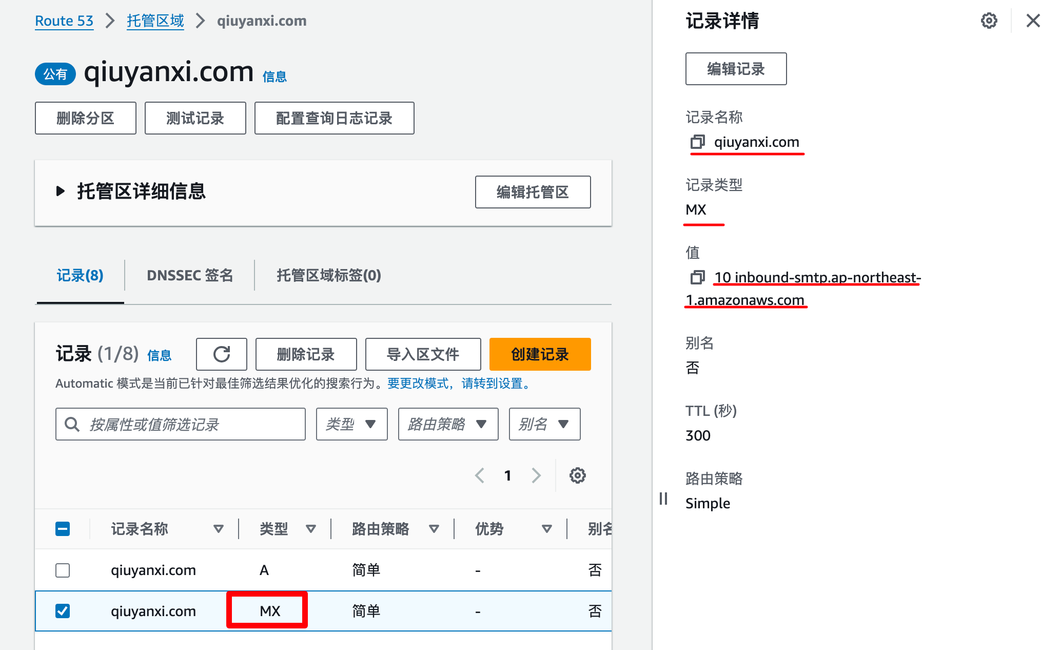Click 测试记录 button
The width and height of the screenshot is (1060, 650).
(x=195, y=118)
